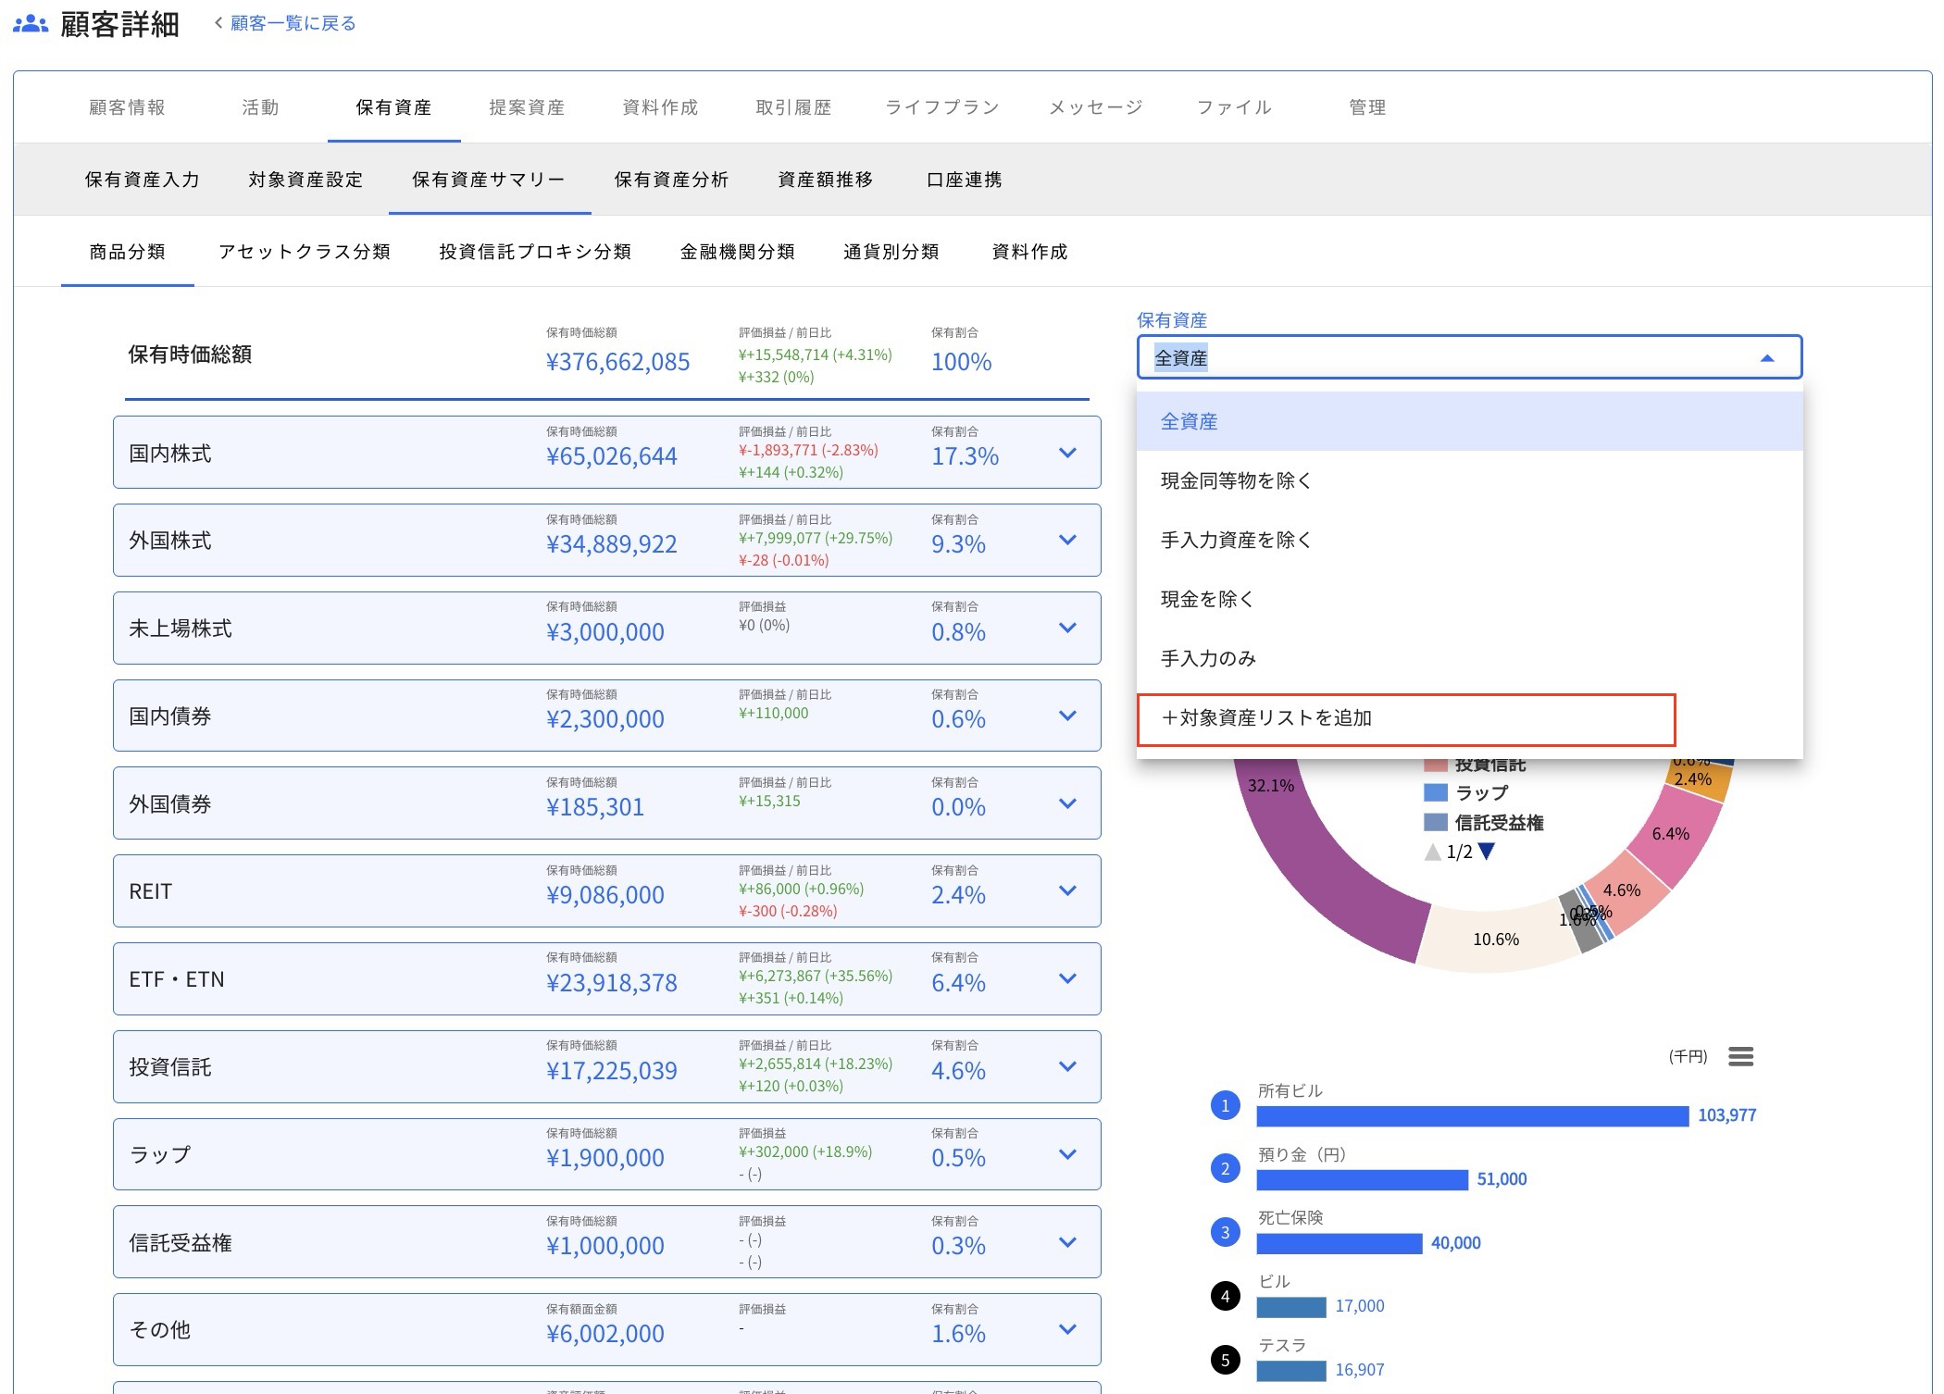This screenshot has width=1944, height=1394.
Task: Click the ▲ arrow for previous legend page
Action: [x=1432, y=852]
